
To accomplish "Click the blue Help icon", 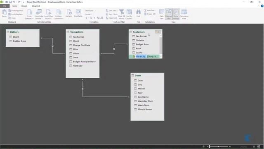I will click(262, 6).
